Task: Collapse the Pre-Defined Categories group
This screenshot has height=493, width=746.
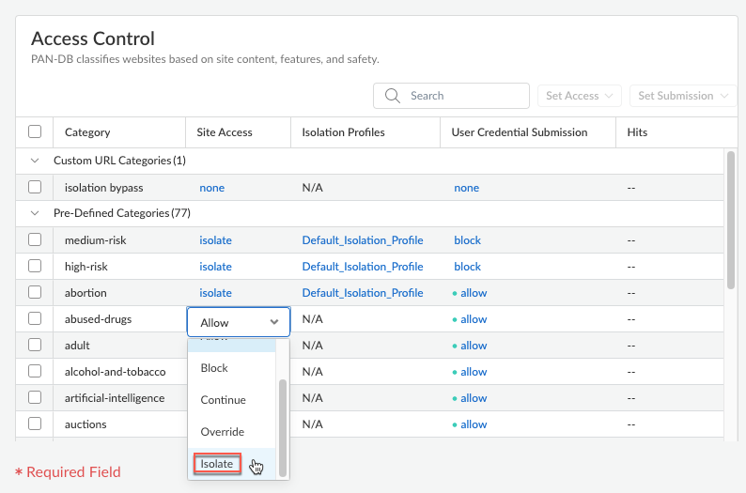Action: 35,213
